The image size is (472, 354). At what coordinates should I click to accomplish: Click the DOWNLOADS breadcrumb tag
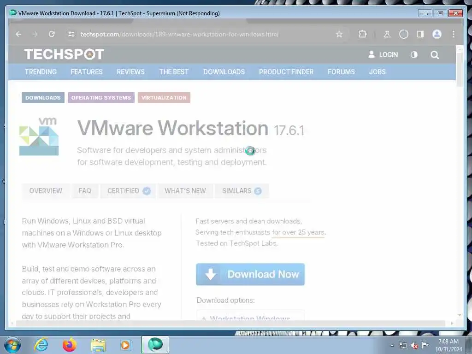pos(43,98)
